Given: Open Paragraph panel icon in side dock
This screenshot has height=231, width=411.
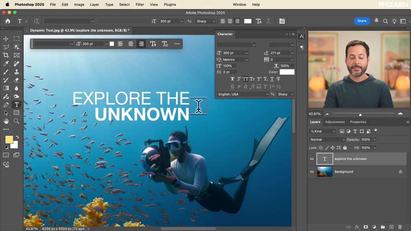Looking at the screenshot, I should click(x=302, y=47).
